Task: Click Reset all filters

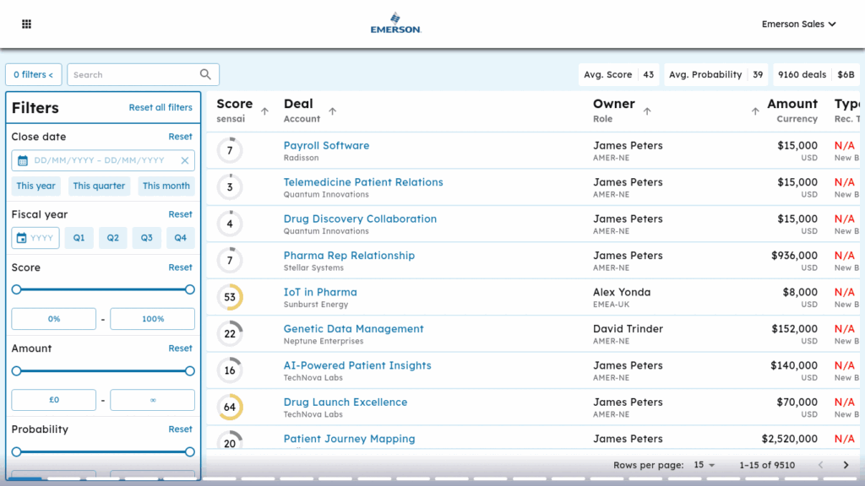Action: tap(160, 107)
